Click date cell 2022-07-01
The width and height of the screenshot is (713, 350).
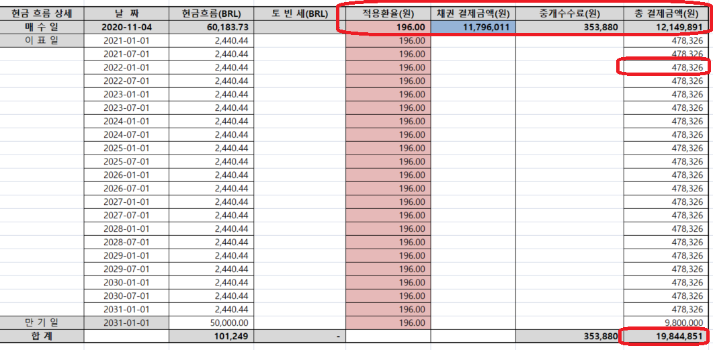tap(126, 81)
